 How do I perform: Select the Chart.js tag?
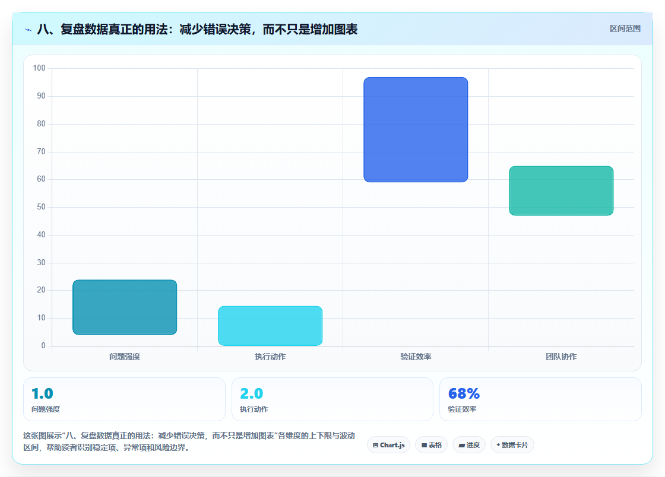[x=388, y=445]
